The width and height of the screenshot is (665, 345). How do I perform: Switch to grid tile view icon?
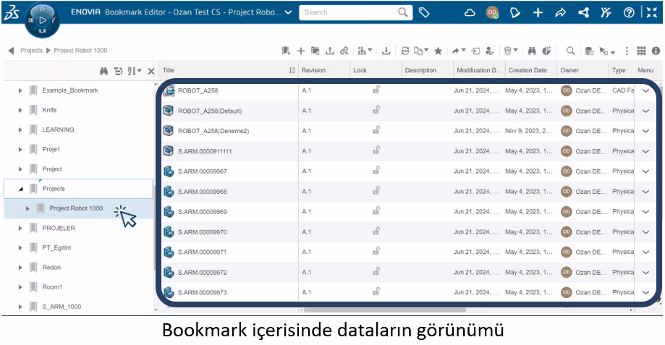[641, 51]
